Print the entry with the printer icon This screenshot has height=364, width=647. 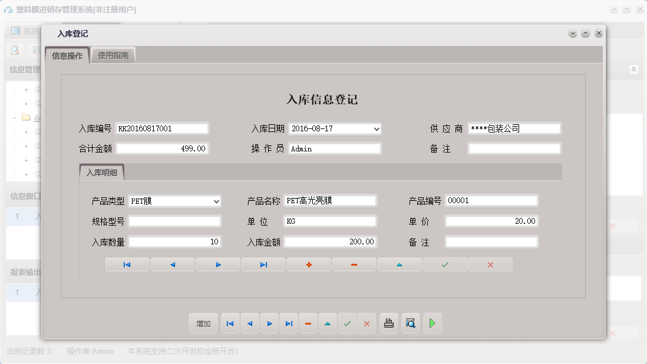(x=388, y=323)
